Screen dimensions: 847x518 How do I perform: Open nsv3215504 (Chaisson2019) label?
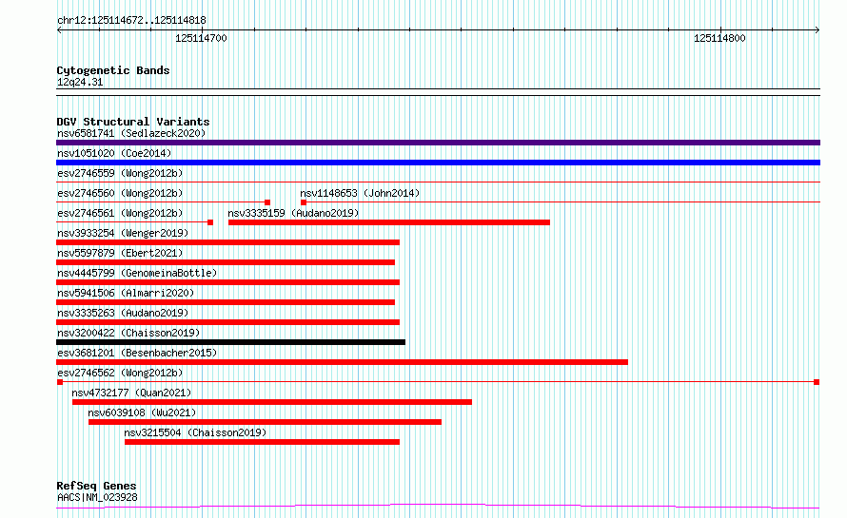tap(195, 432)
